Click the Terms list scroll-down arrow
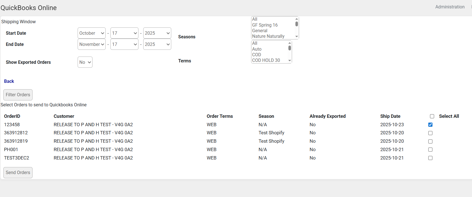472x197 pixels. click(290, 61)
